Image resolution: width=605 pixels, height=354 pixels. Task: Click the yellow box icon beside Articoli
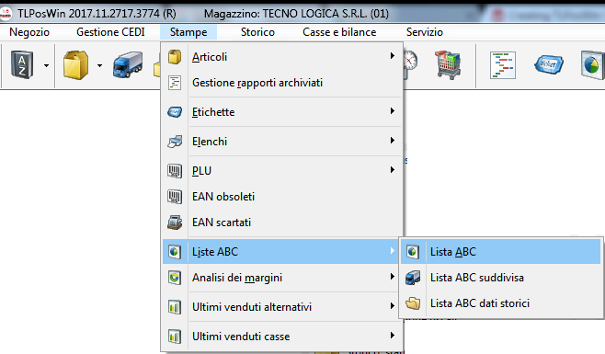click(175, 57)
